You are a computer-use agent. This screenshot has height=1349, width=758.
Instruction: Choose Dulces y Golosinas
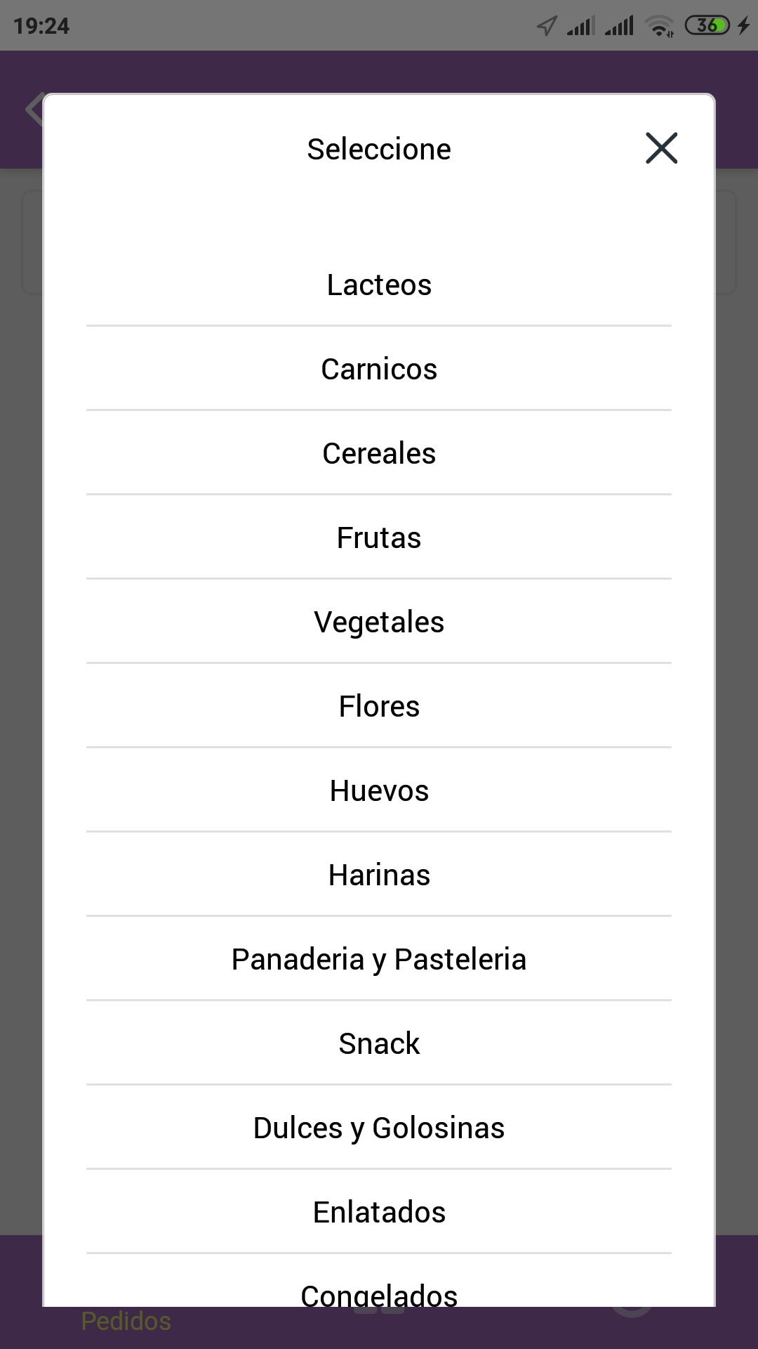[x=379, y=1128]
